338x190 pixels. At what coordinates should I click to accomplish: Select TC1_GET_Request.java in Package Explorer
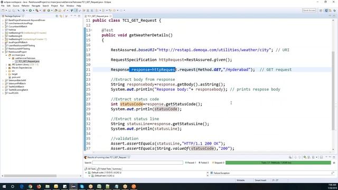pos(29,61)
